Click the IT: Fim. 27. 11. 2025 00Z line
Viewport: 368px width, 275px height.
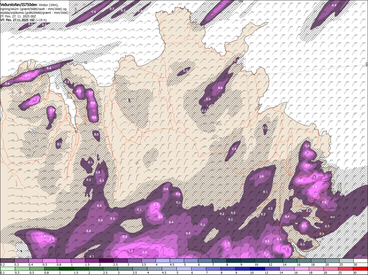pos(18,16)
